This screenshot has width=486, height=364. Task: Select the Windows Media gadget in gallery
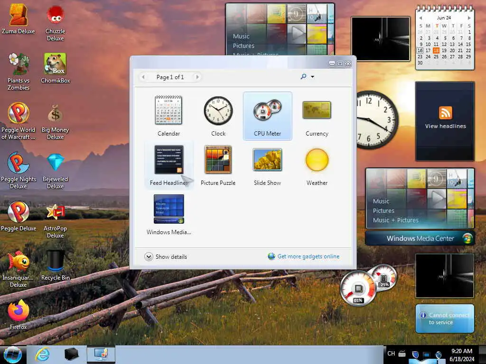[169, 215]
